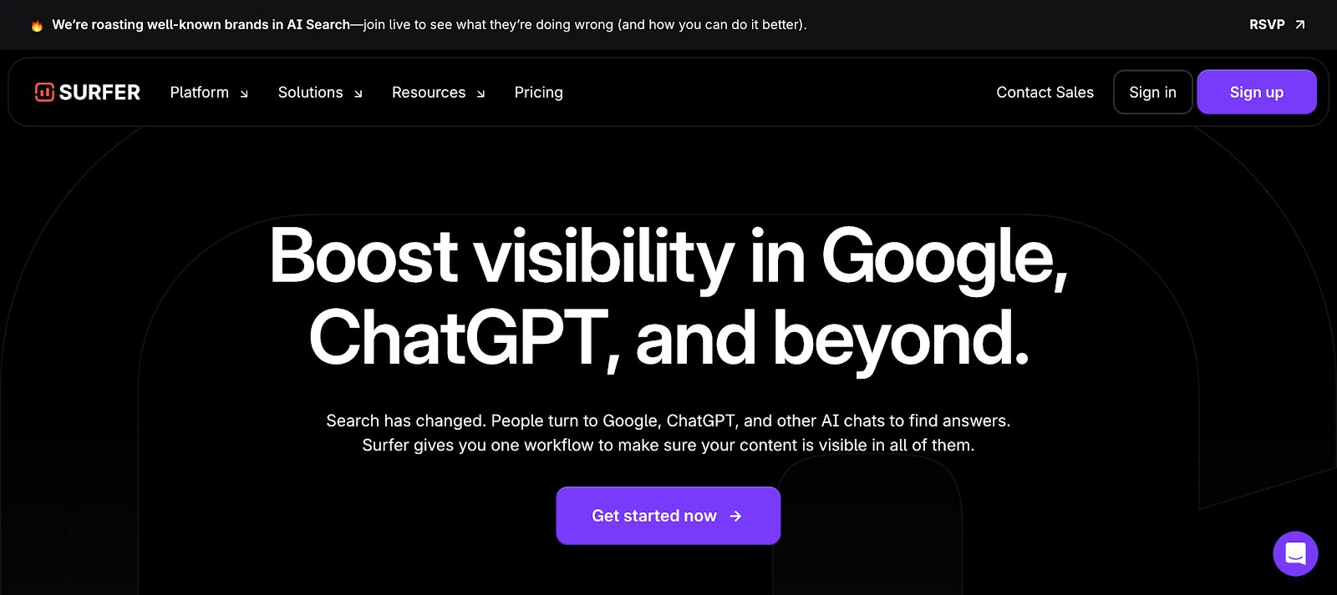
Task: Open the live chat widget bubble
Action: [x=1295, y=553]
